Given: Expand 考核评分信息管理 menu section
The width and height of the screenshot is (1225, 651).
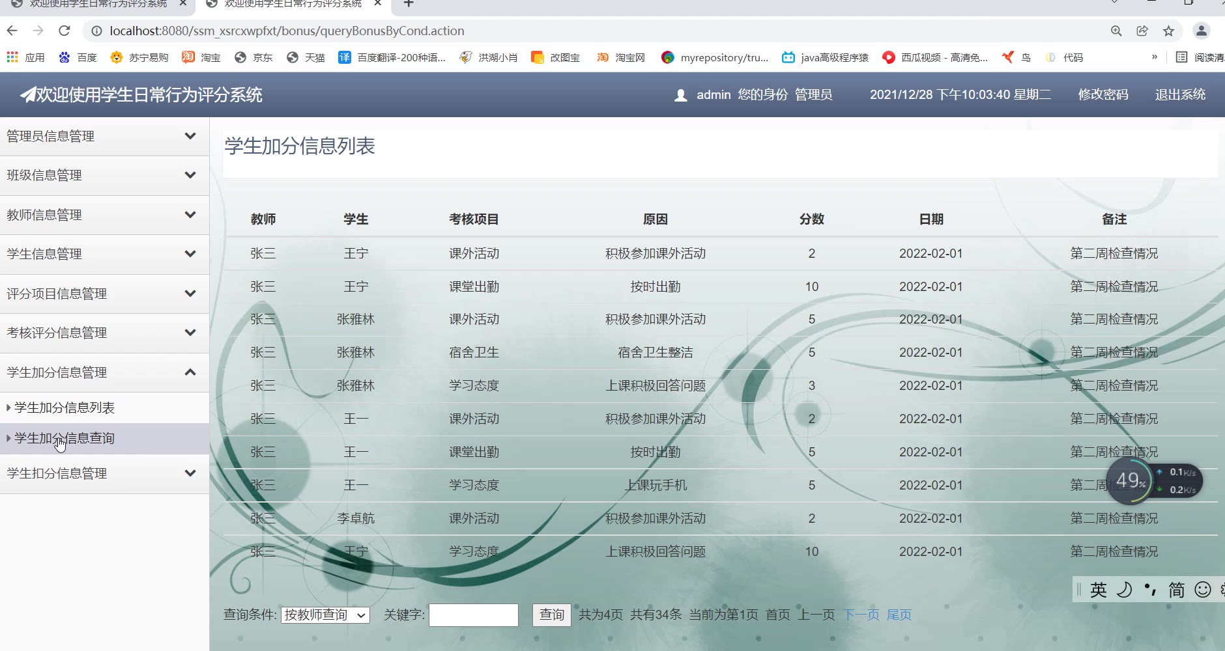Looking at the screenshot, I should coord(104,333).
